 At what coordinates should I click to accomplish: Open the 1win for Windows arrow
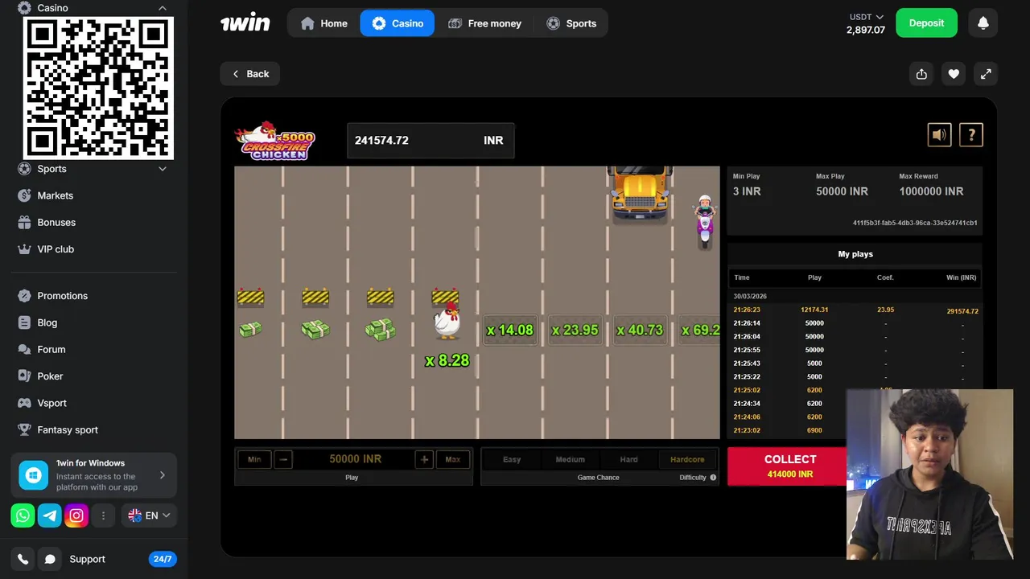(x=162, y=475)
